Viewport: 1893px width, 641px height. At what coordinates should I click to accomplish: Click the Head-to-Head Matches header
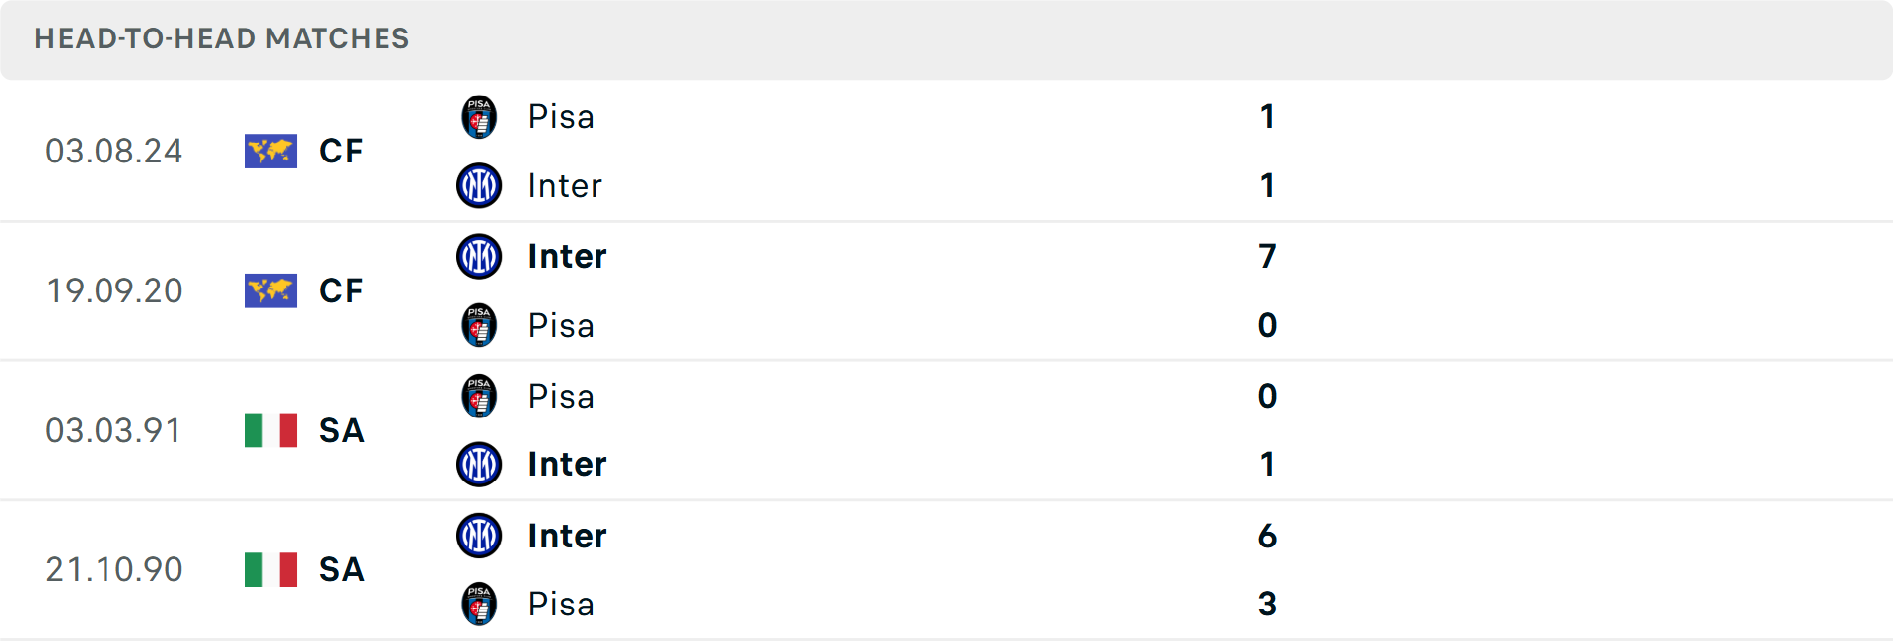pyautogui.click(x=222, y=38)
